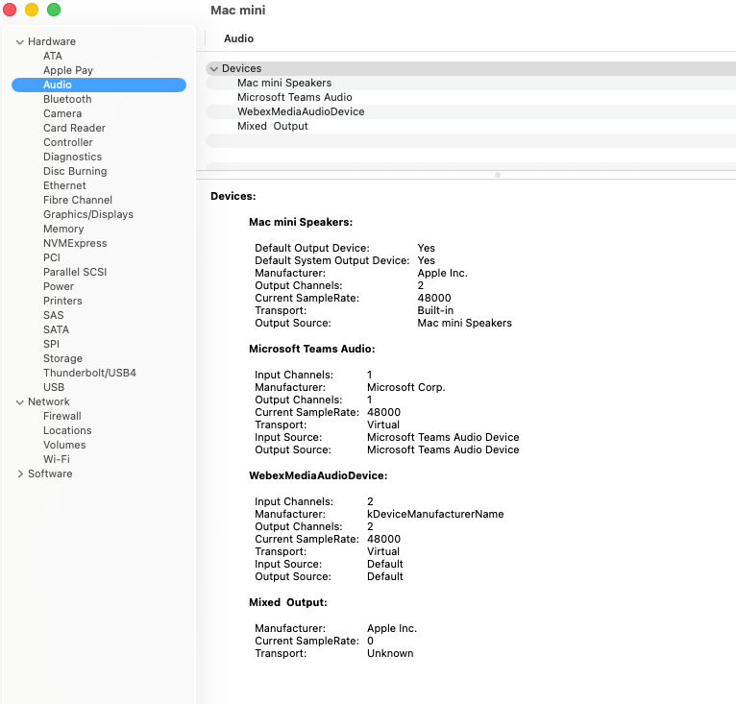Viewport: 736px width, 704px height.
Task: Open NVMExpress details
Action: point(75,243)
